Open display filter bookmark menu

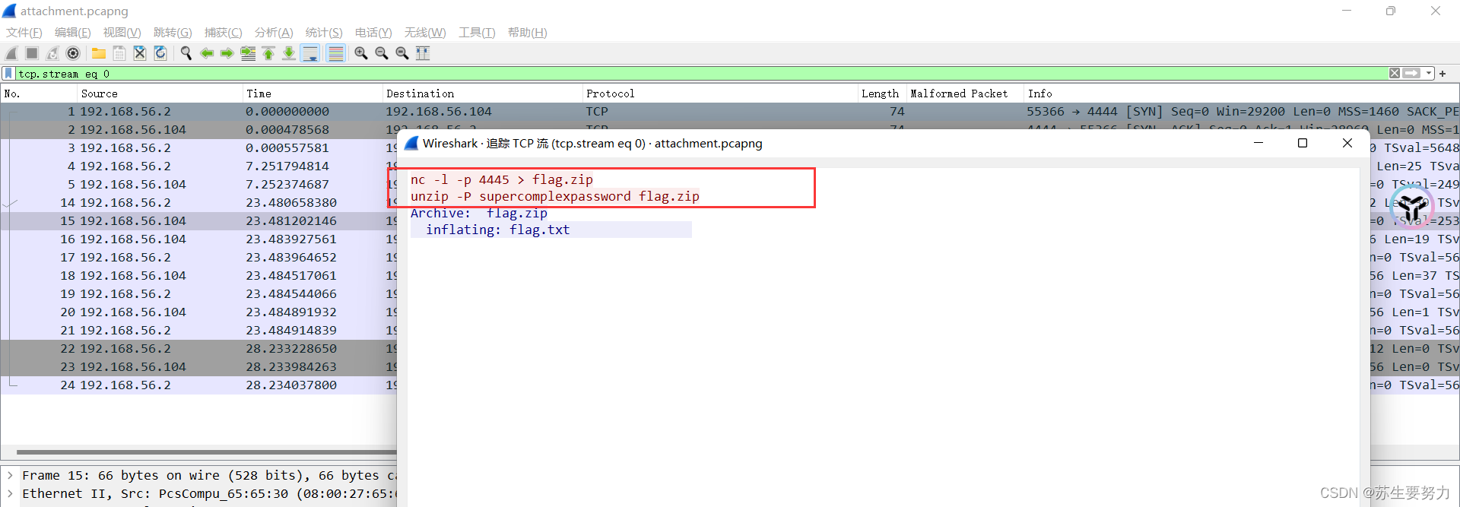8,74
